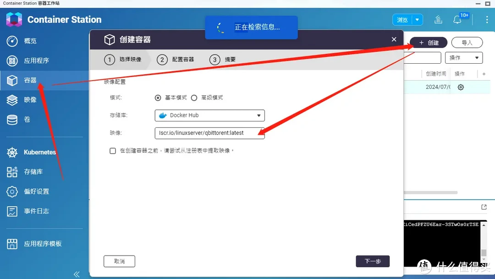Click the 下一步 next button
495x279 pixels.
(x=373, y=261)
